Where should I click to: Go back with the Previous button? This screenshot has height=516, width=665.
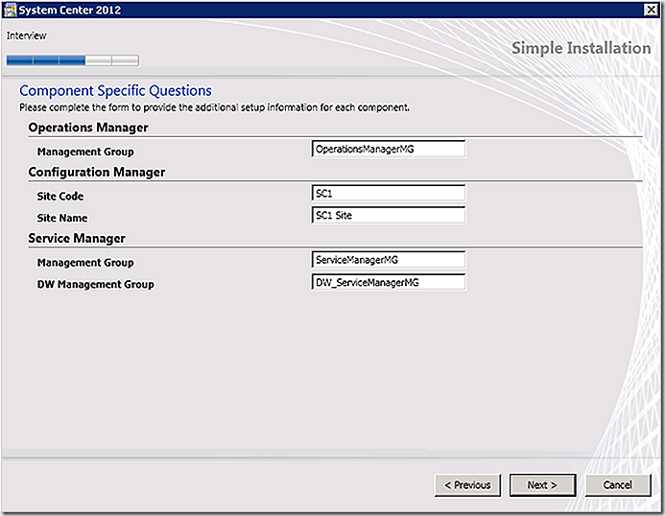[x=467, y=485]
